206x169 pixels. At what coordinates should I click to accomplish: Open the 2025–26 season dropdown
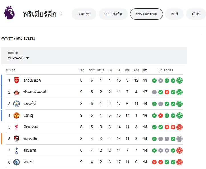pos(19,58)
